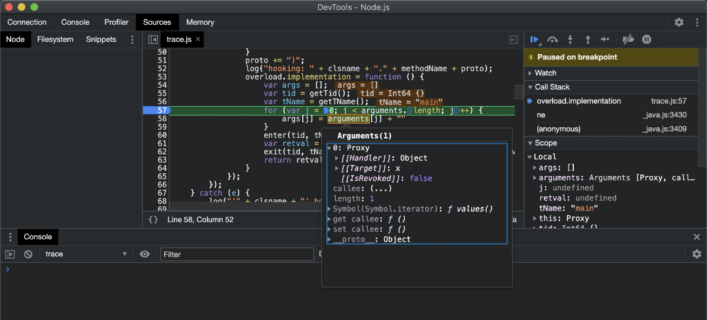Step into next function call
This screenshot has height=320, width=707.
tap(570, 39)
